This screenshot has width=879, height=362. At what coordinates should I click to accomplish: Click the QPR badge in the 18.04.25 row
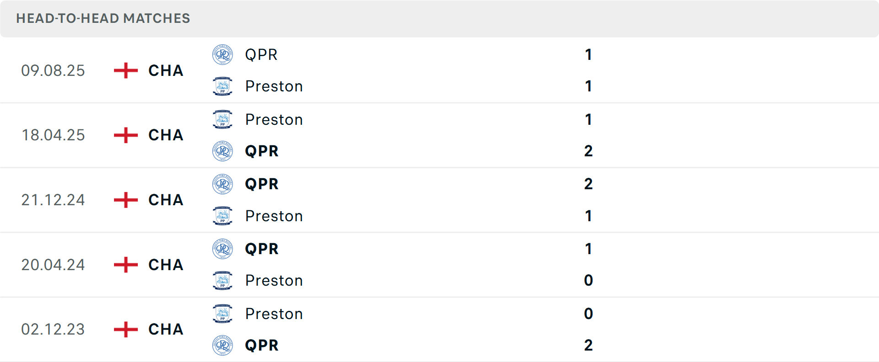pyautogui.click(x=223, y=151)
